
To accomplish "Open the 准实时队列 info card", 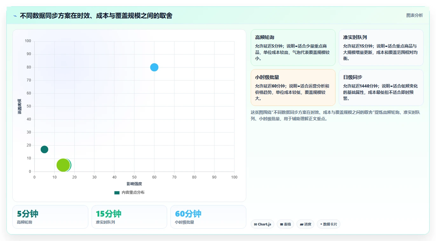I will 381,48.
